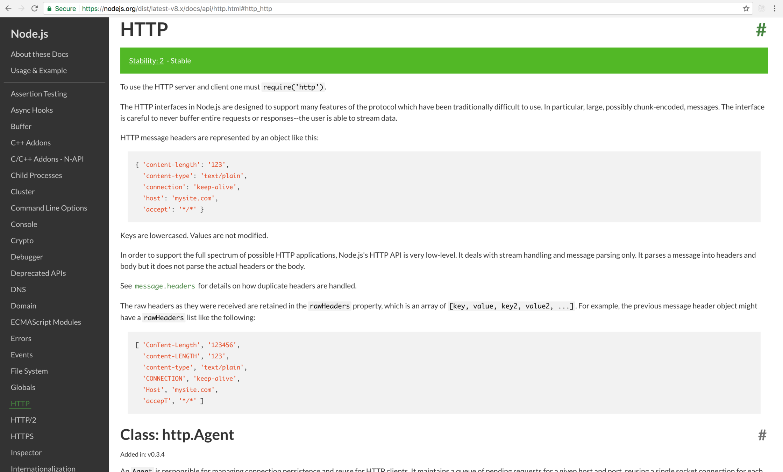Click the browser forward arrow

click(21, 8)
